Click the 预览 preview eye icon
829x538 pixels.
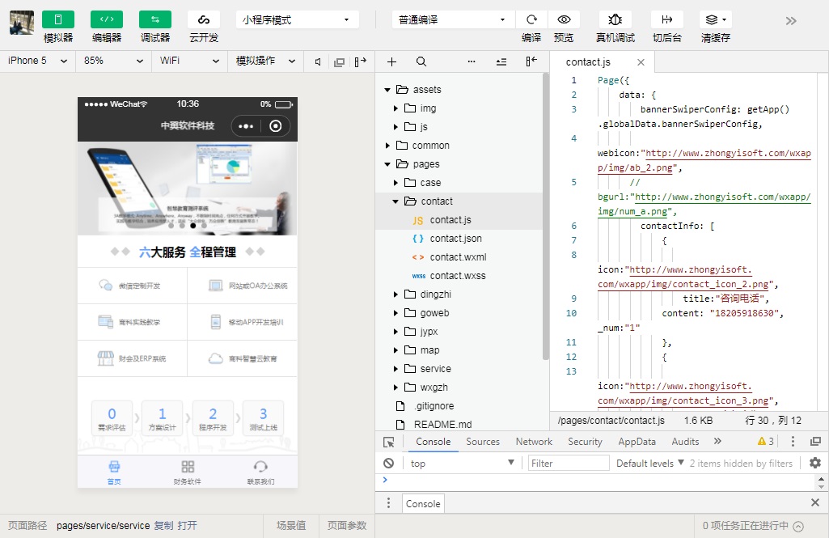[x=564, y=19]
